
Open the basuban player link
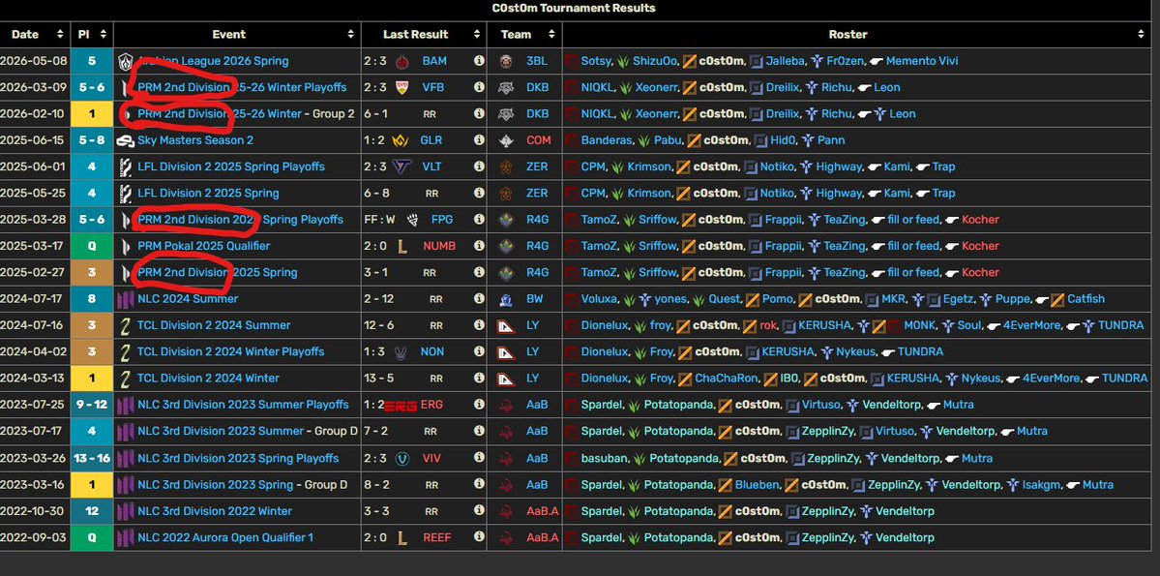pos(604,458)
